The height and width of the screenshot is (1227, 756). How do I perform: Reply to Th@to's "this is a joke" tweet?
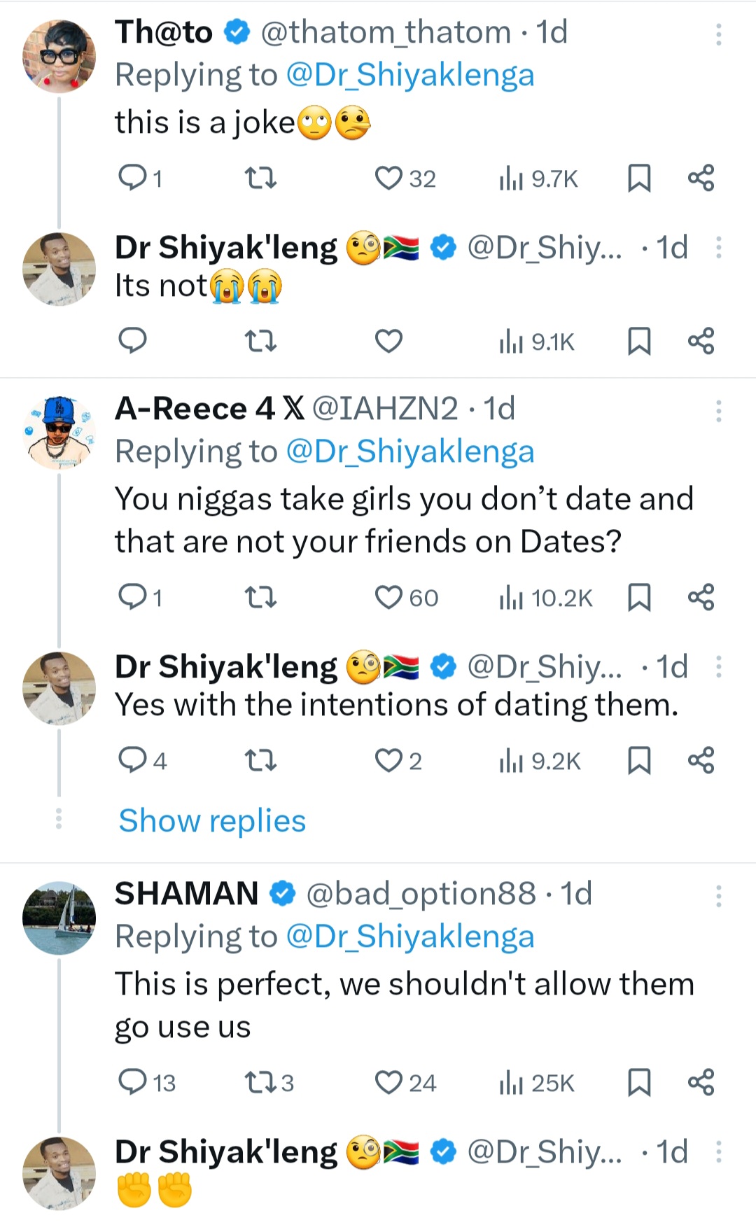pos(133,178)
